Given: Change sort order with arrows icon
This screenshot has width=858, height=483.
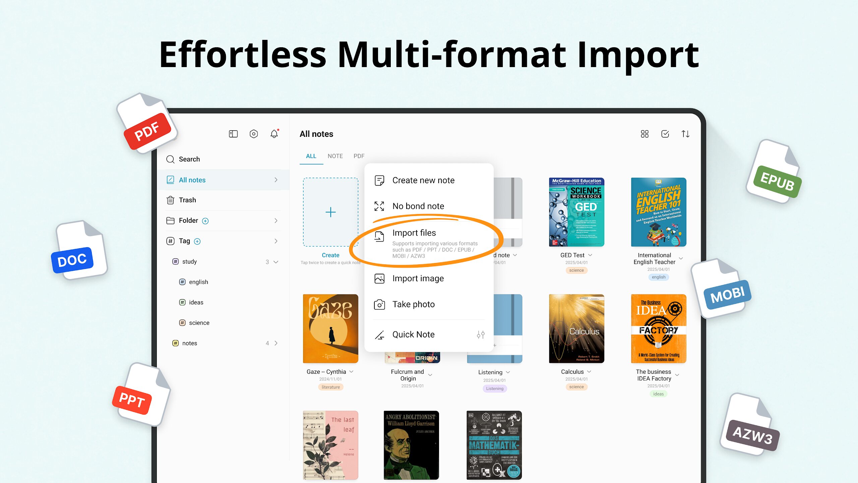Looking at the screenshot, I should pyautogui.click(x=685, y=134).
